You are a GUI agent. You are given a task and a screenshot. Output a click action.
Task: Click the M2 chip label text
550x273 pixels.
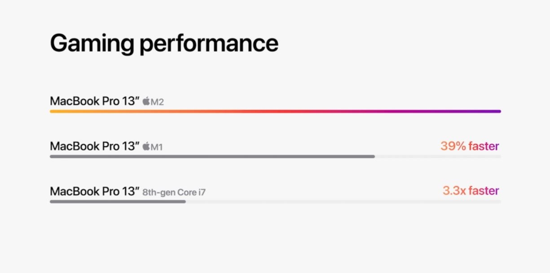pyautogui.click(x=157, y=102)
